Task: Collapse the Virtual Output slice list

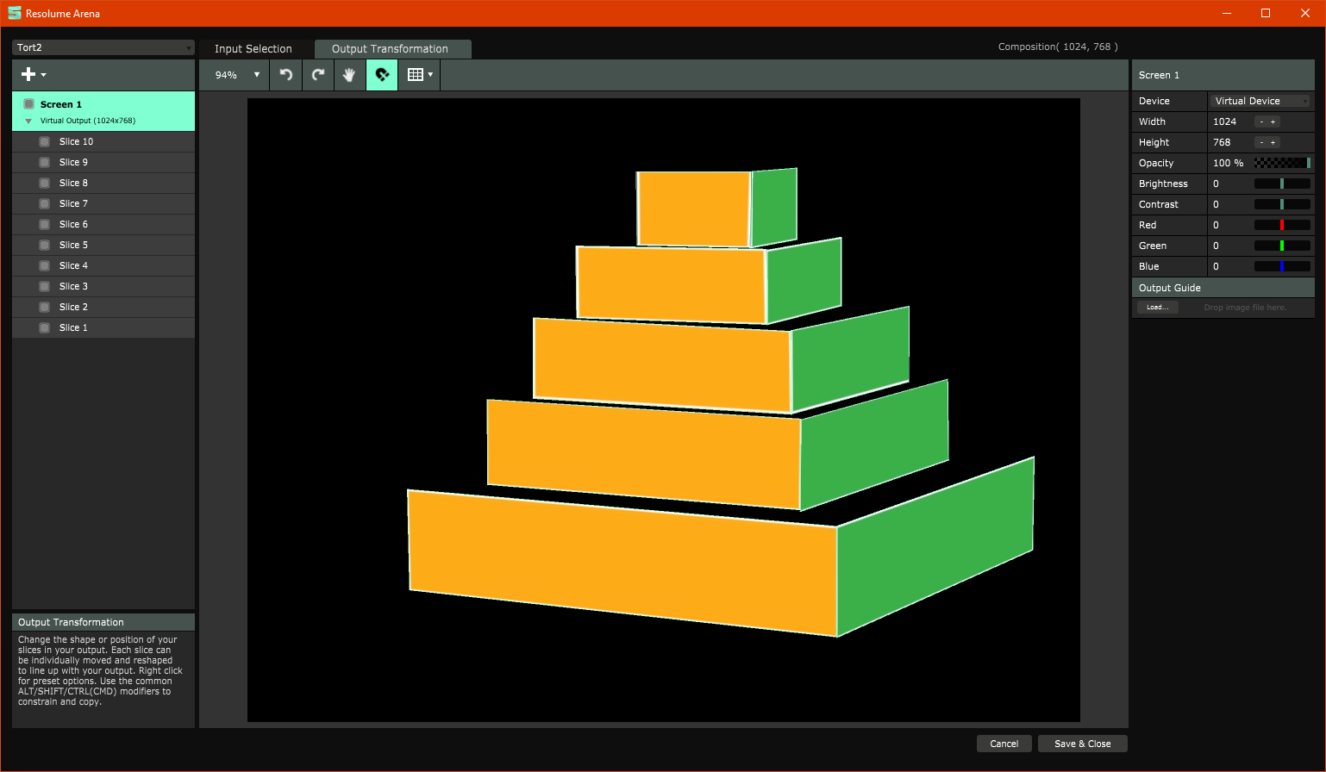Action: [x=28, y=121]
